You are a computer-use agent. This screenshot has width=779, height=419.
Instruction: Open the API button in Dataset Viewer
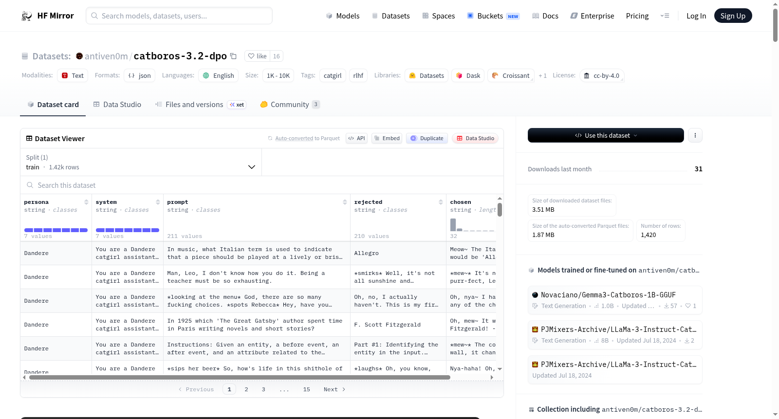pos(356,138)
